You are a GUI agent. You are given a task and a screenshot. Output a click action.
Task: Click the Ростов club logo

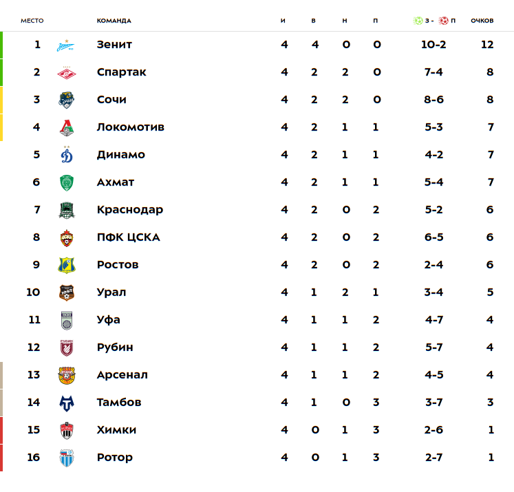pyautogui.click(x=67, y=266)
